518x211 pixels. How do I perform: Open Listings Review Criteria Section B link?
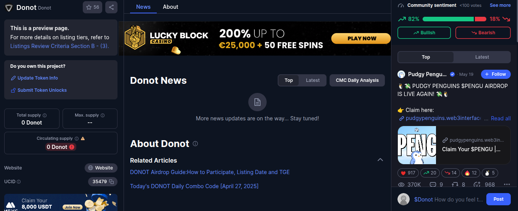[60, 46]
